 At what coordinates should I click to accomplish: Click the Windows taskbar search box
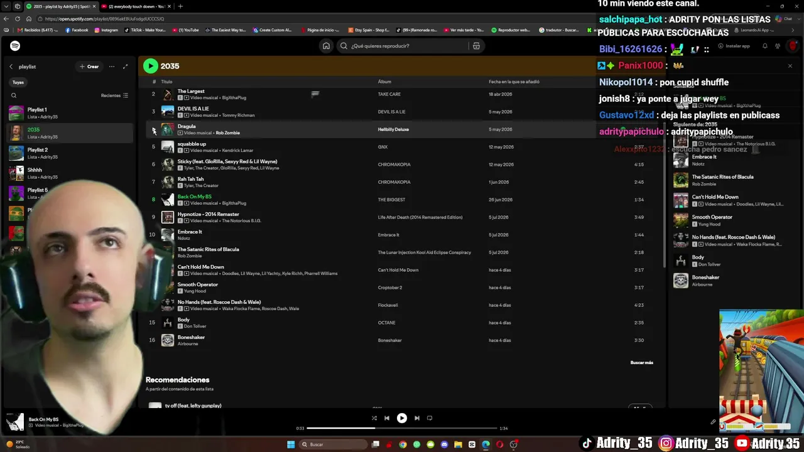point(333,444)
